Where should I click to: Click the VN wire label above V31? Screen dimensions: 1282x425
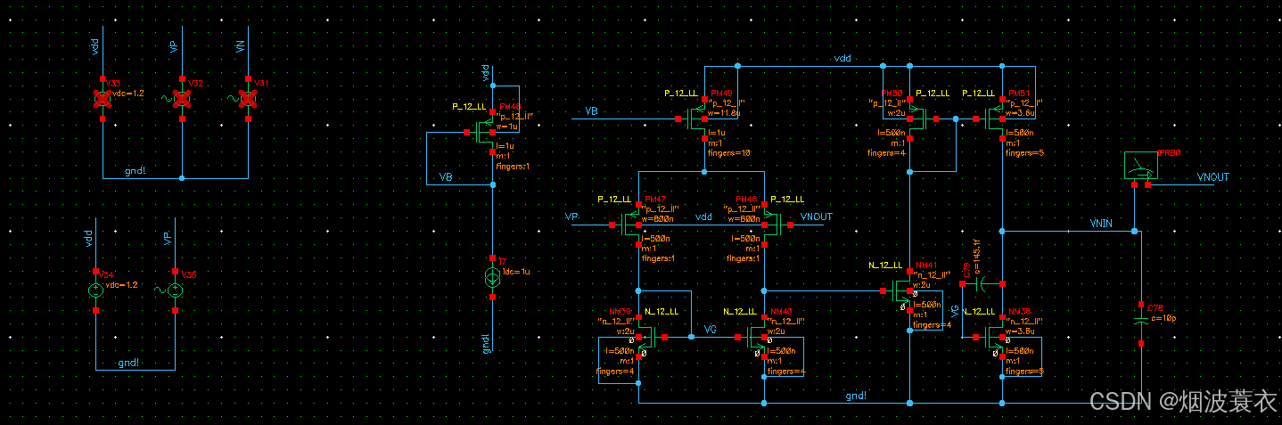(241, 45)
